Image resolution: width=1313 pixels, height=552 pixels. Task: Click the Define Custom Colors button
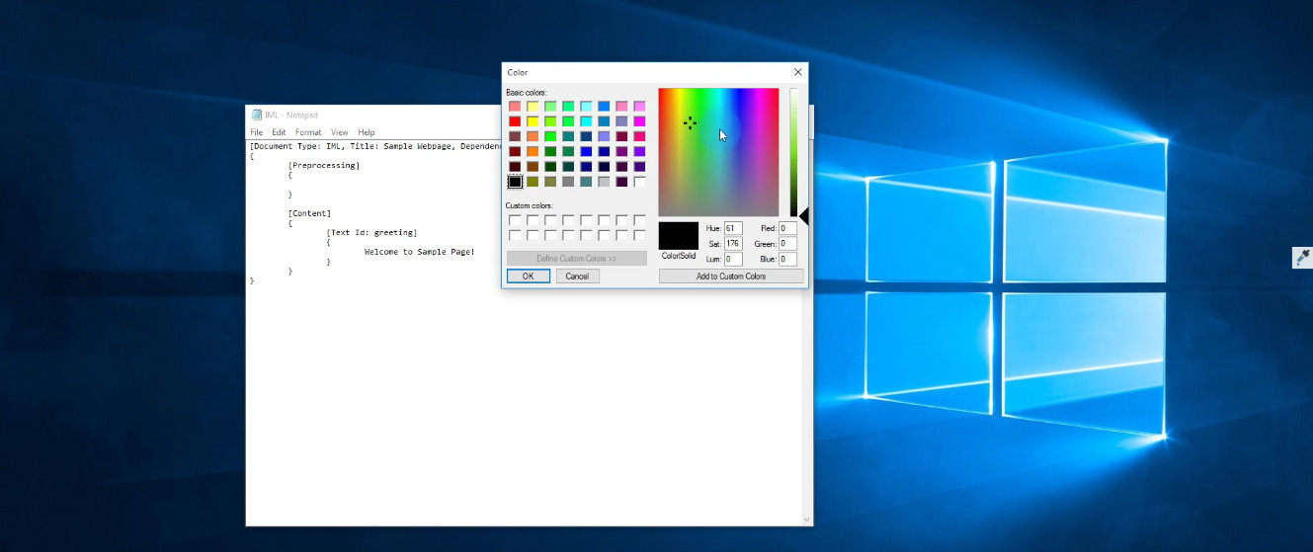tap(577, 259)
